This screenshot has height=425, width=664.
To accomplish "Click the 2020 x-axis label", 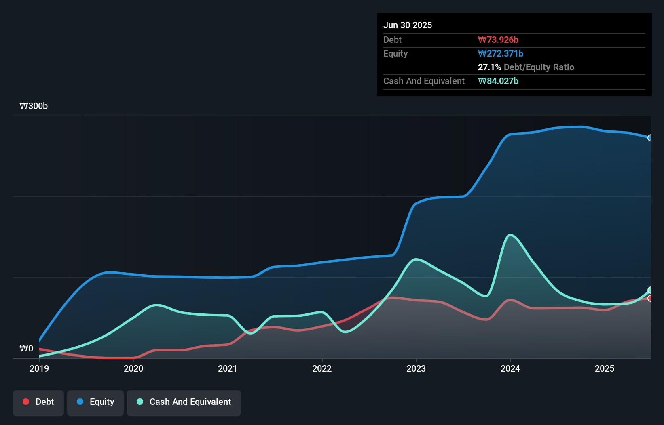I will coord(133,368).
